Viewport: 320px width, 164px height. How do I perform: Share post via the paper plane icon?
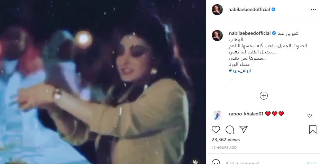click(244, 129)
